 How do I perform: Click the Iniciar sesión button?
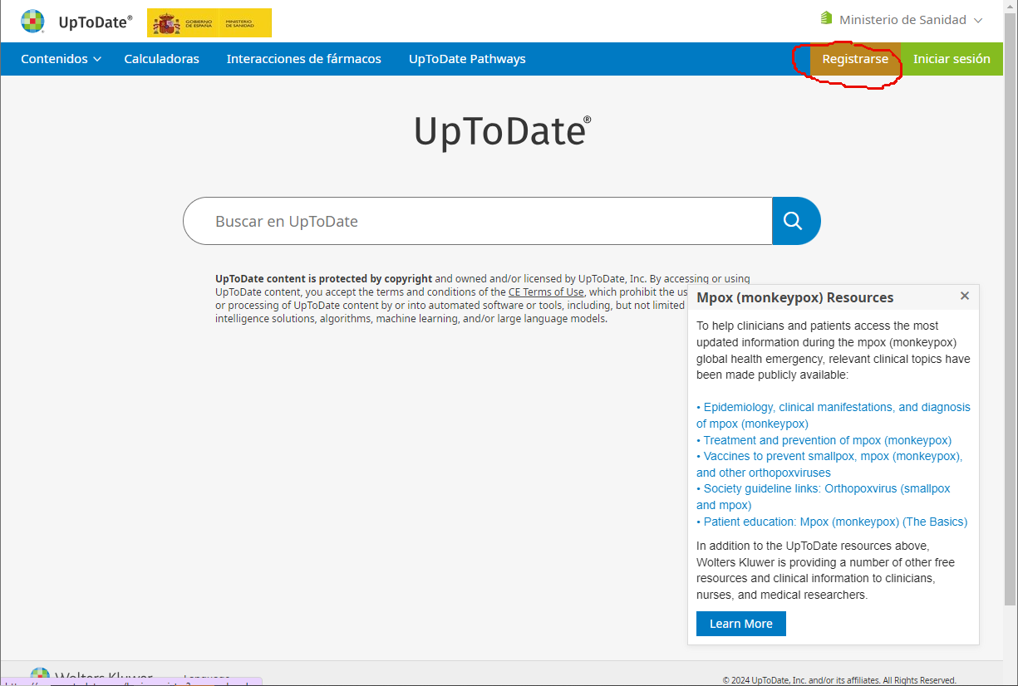[x=952, y=59]
